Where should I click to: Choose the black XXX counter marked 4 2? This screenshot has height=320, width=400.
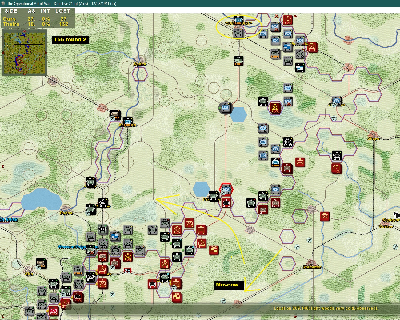pyautogui.click(x=300, y=67)
